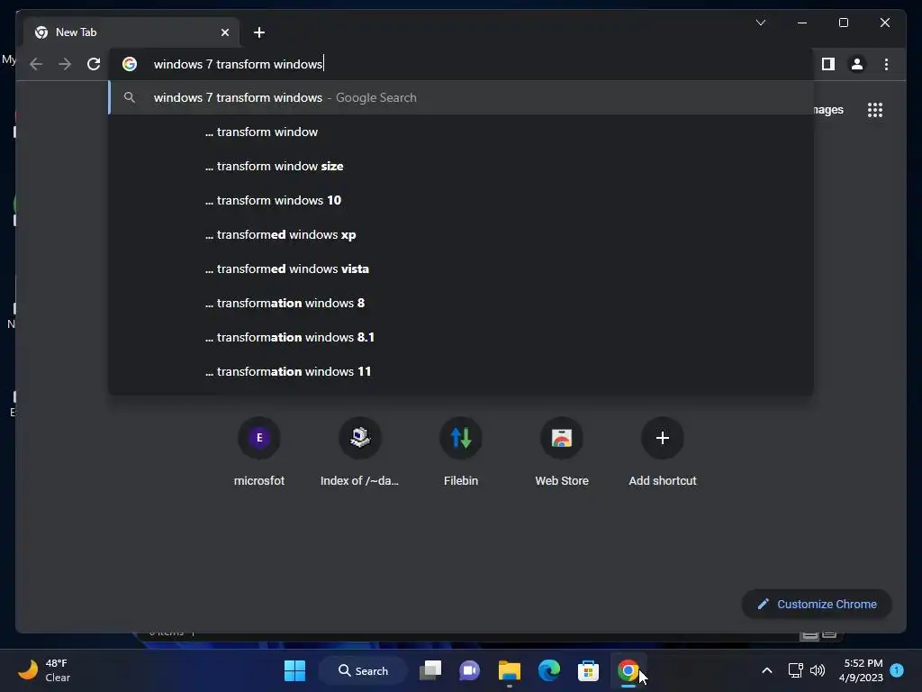Open the 'Index of /~da...' shortcut
Screen dimensions: 922x692
click(360, 452)
